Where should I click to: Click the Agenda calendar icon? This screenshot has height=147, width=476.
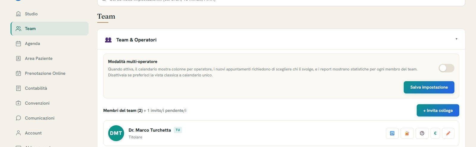[18, 44]
